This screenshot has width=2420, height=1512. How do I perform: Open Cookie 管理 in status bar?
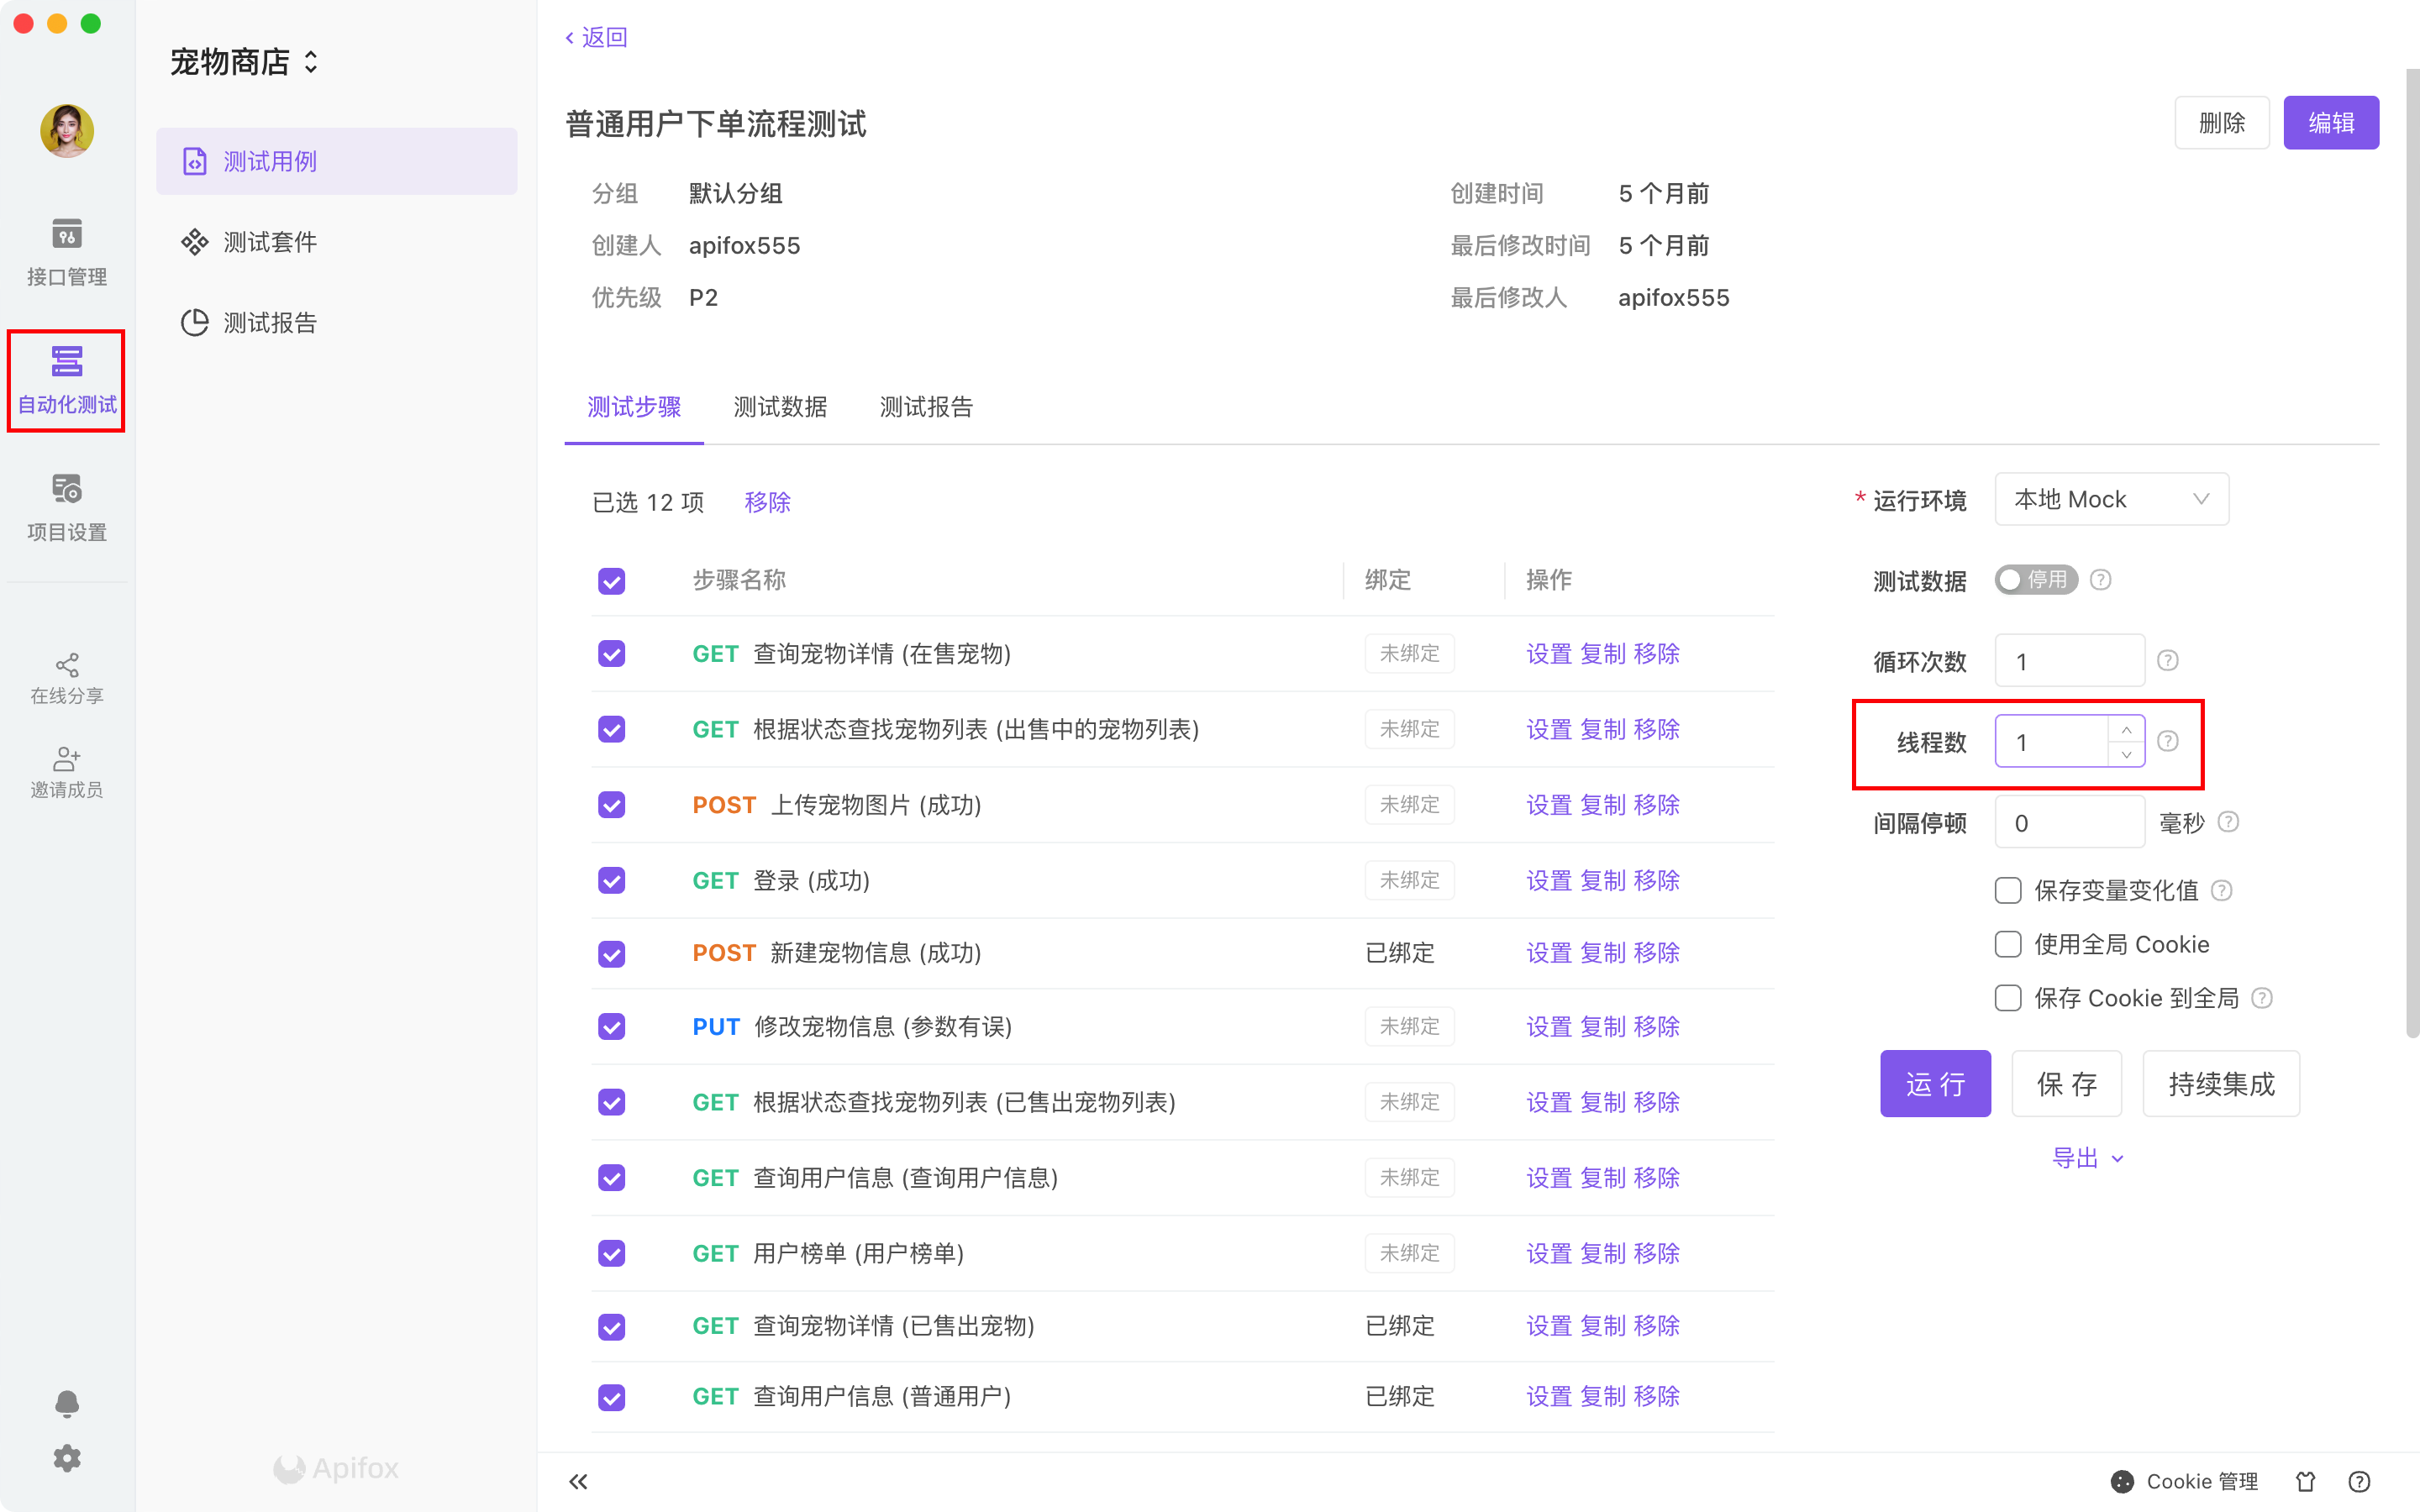click(2185, 1481)
